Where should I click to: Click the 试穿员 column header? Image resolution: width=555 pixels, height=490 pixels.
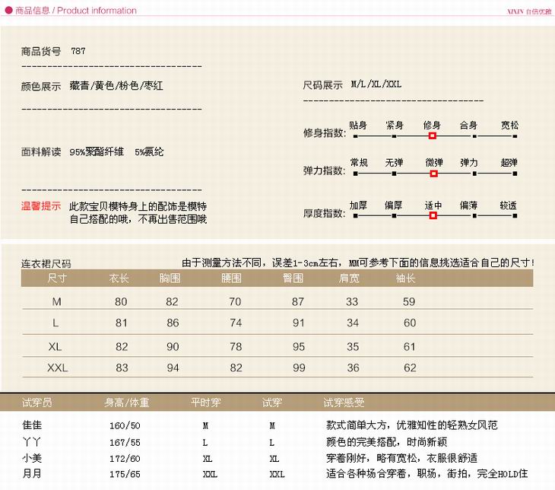tap(36, 402)
